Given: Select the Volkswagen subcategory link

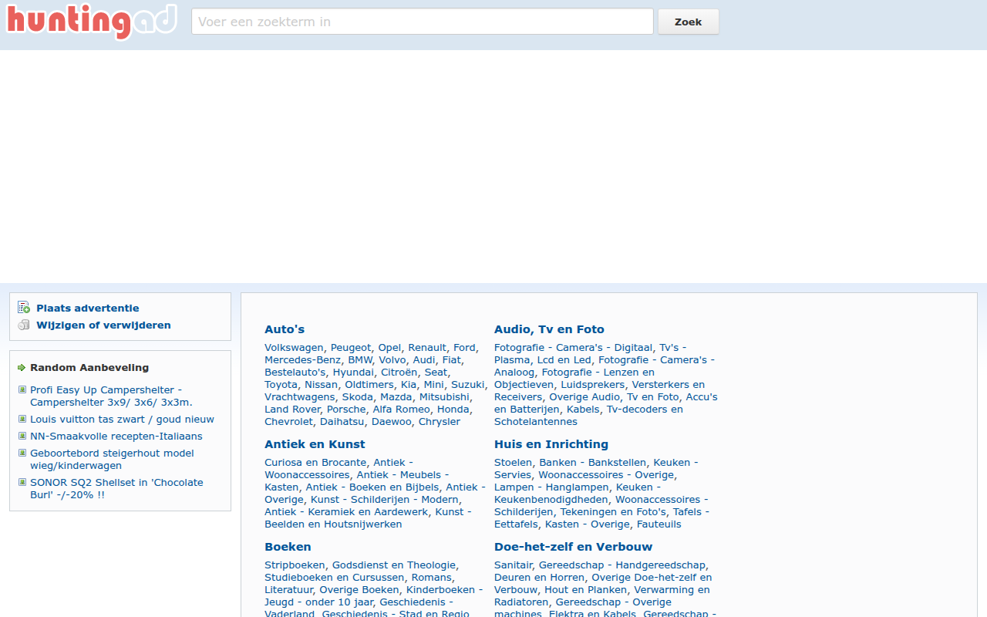Looking at the screenshot, I should pyautogui.click(x=294, y=348).
